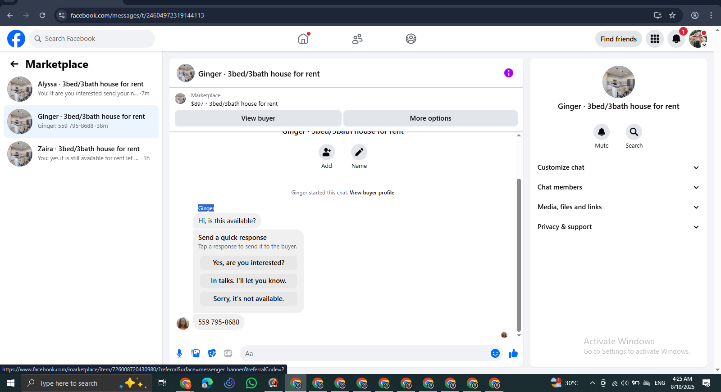This screenshot has width=721, height=392.
Task: Expand the Customize chat section
Action: [618, 167]
